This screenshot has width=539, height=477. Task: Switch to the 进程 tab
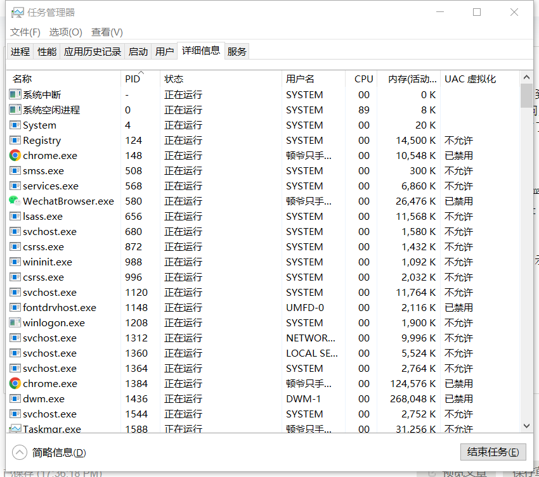pos(20,51)
